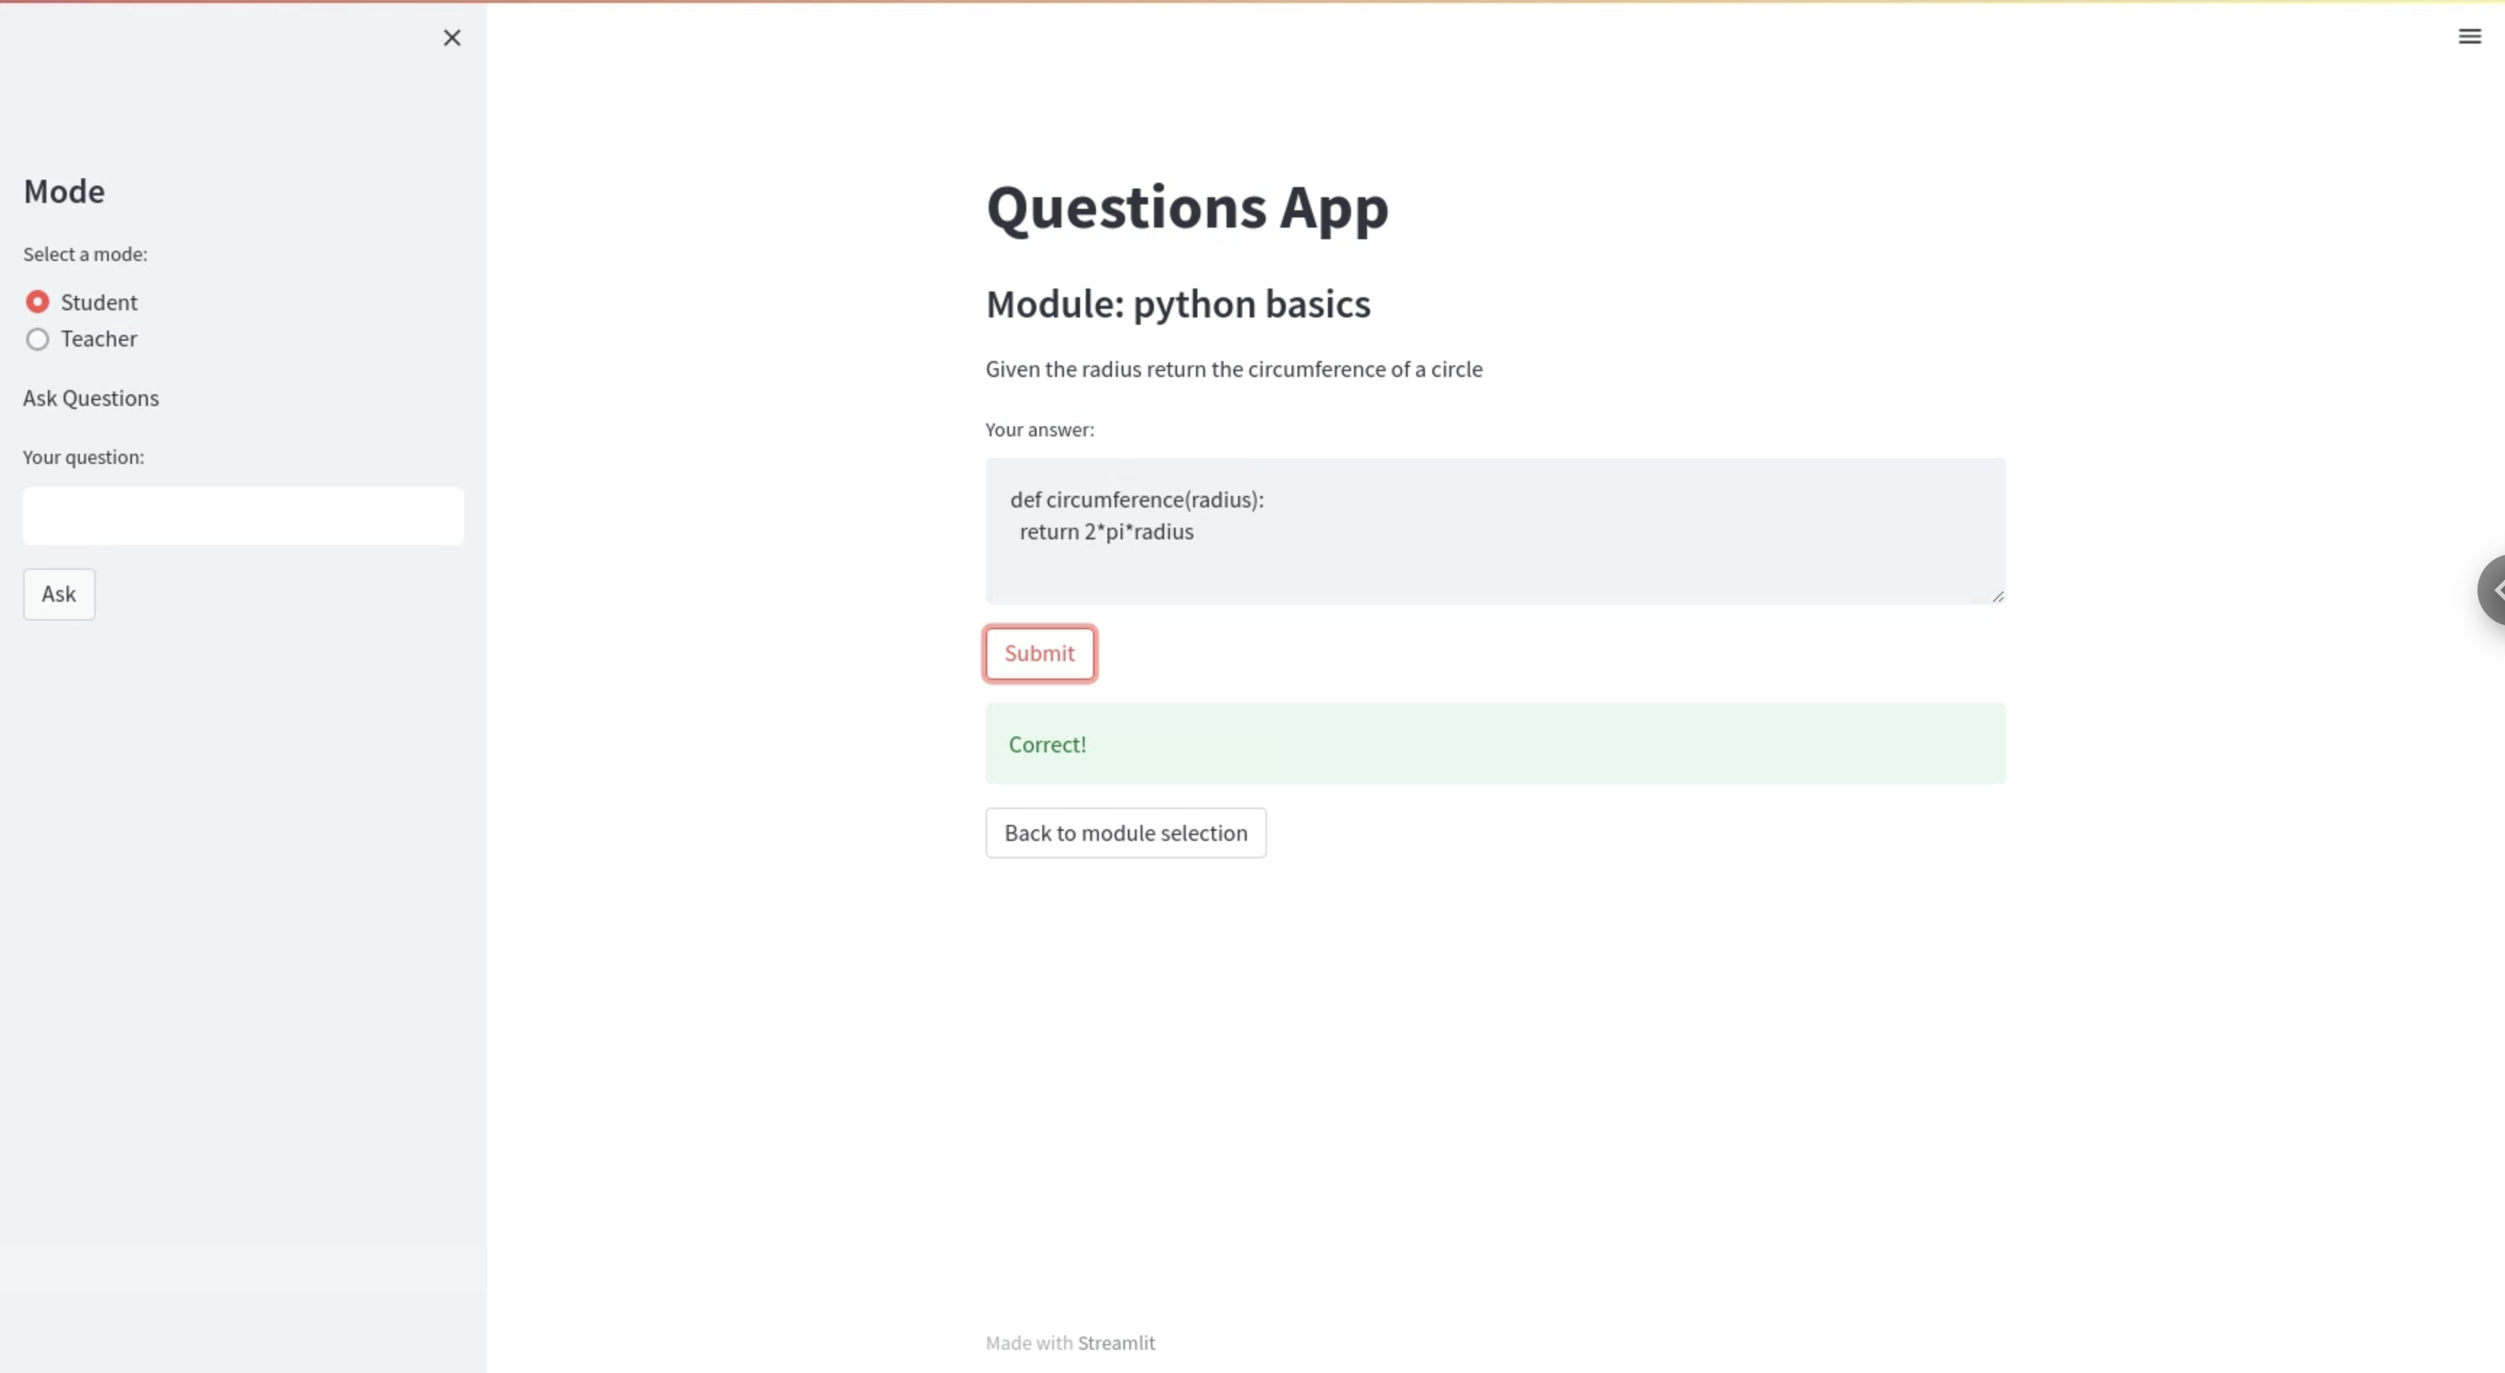
Task: Click the Mode heading in sidebar
Action: pyautogui.click(x=65, y=191)
